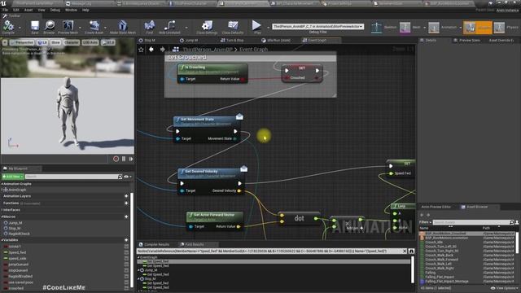Add new Macro plus icon
Viewport: 521px width, 293px height.
coord(126,216)
